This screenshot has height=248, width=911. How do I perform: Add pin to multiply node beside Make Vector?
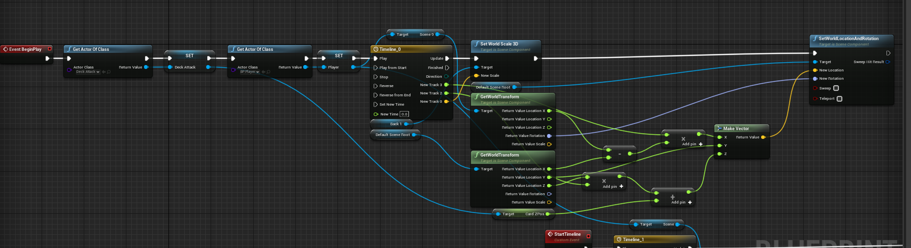pos(700,144)
